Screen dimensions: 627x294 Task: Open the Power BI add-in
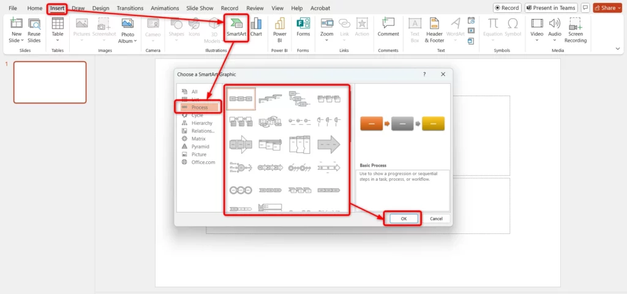point(280,28)
